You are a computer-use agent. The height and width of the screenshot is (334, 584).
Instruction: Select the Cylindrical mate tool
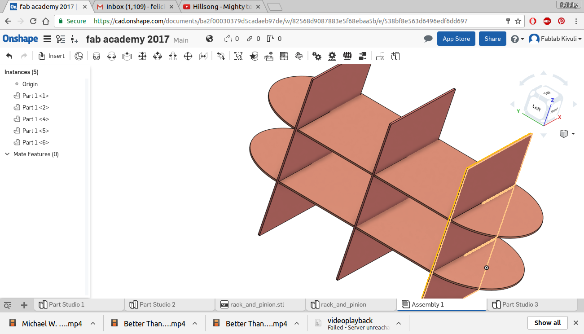158,56
